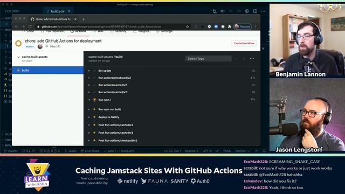Click the Paused profile button in browser
This screenshot has width=345, height=194.
click(x=243, y=26)
